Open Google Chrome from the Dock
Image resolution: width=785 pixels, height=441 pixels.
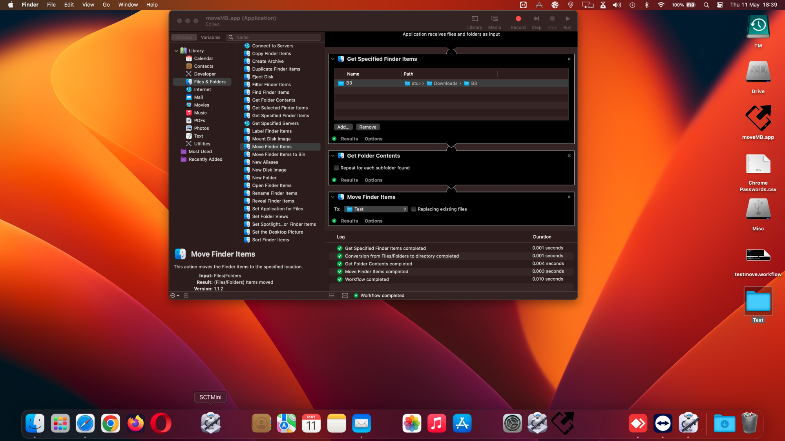click(x=110, y=424)
